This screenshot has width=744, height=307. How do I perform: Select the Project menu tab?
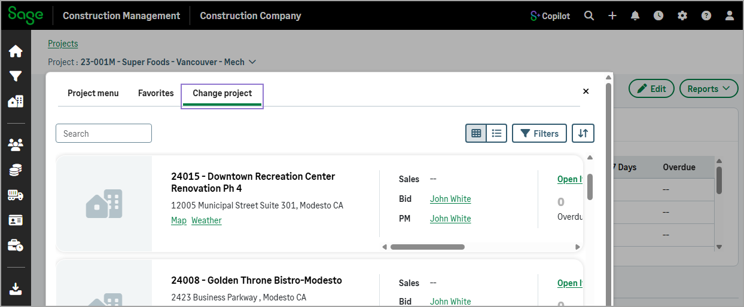point(93,93)
